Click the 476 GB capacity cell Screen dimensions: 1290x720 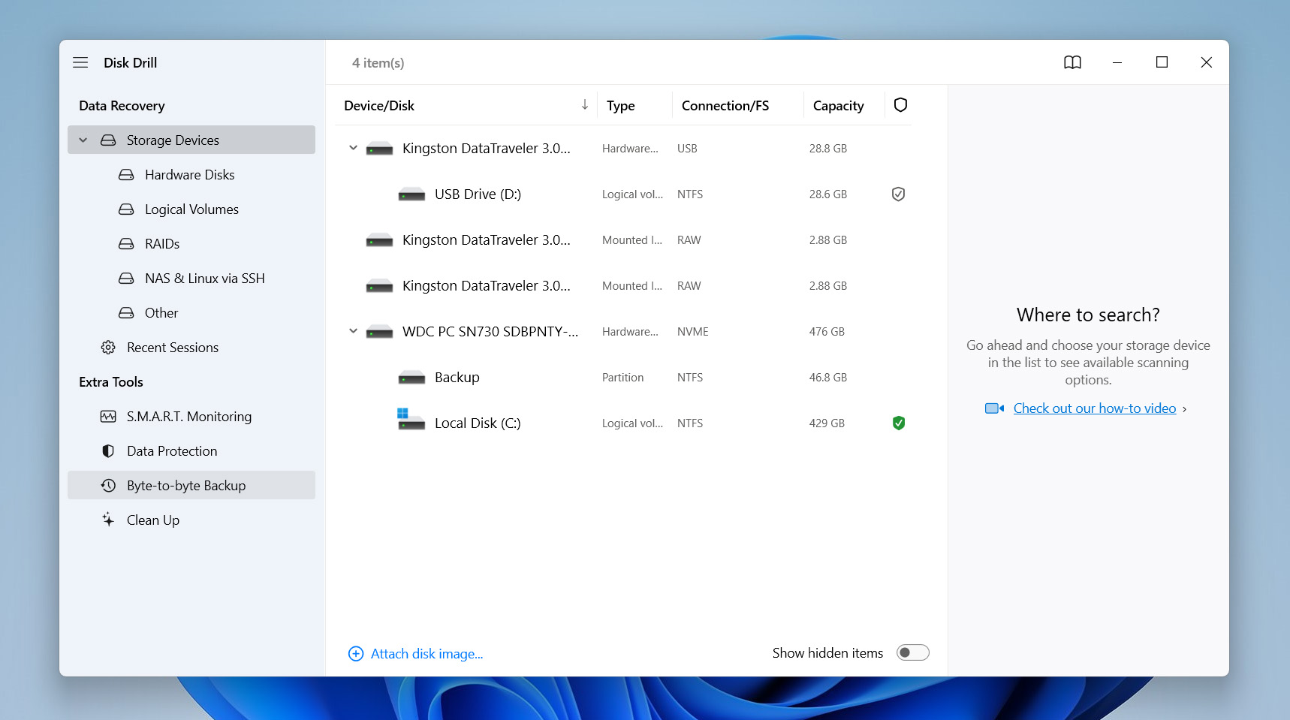pyautogui.click(x=827, y=332)
